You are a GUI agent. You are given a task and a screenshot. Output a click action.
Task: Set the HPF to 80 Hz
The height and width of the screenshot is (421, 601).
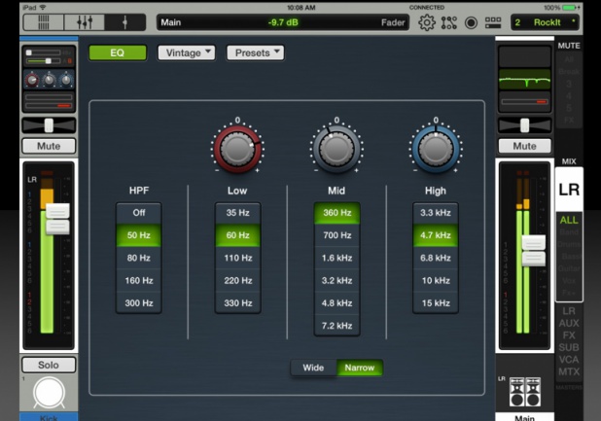[x=138, y=258]
